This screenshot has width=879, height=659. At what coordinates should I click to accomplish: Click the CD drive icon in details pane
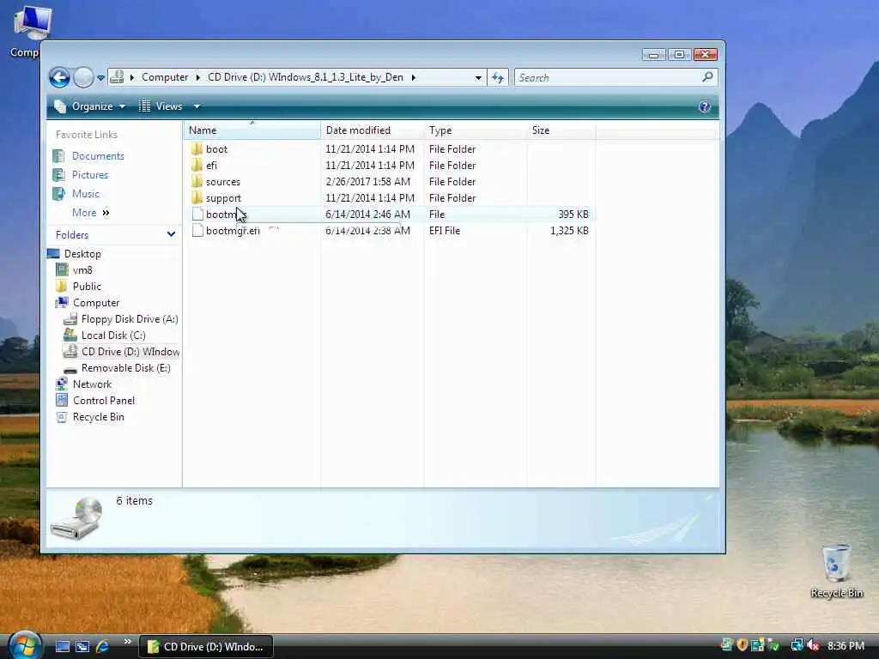point(76,518)
